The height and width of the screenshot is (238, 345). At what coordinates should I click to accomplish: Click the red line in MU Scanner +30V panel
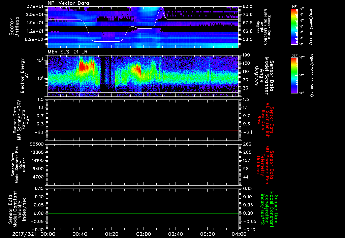(x=143, y=130)
